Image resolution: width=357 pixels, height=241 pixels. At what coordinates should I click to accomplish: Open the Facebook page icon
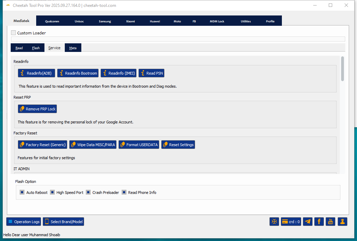coord(319,221)
